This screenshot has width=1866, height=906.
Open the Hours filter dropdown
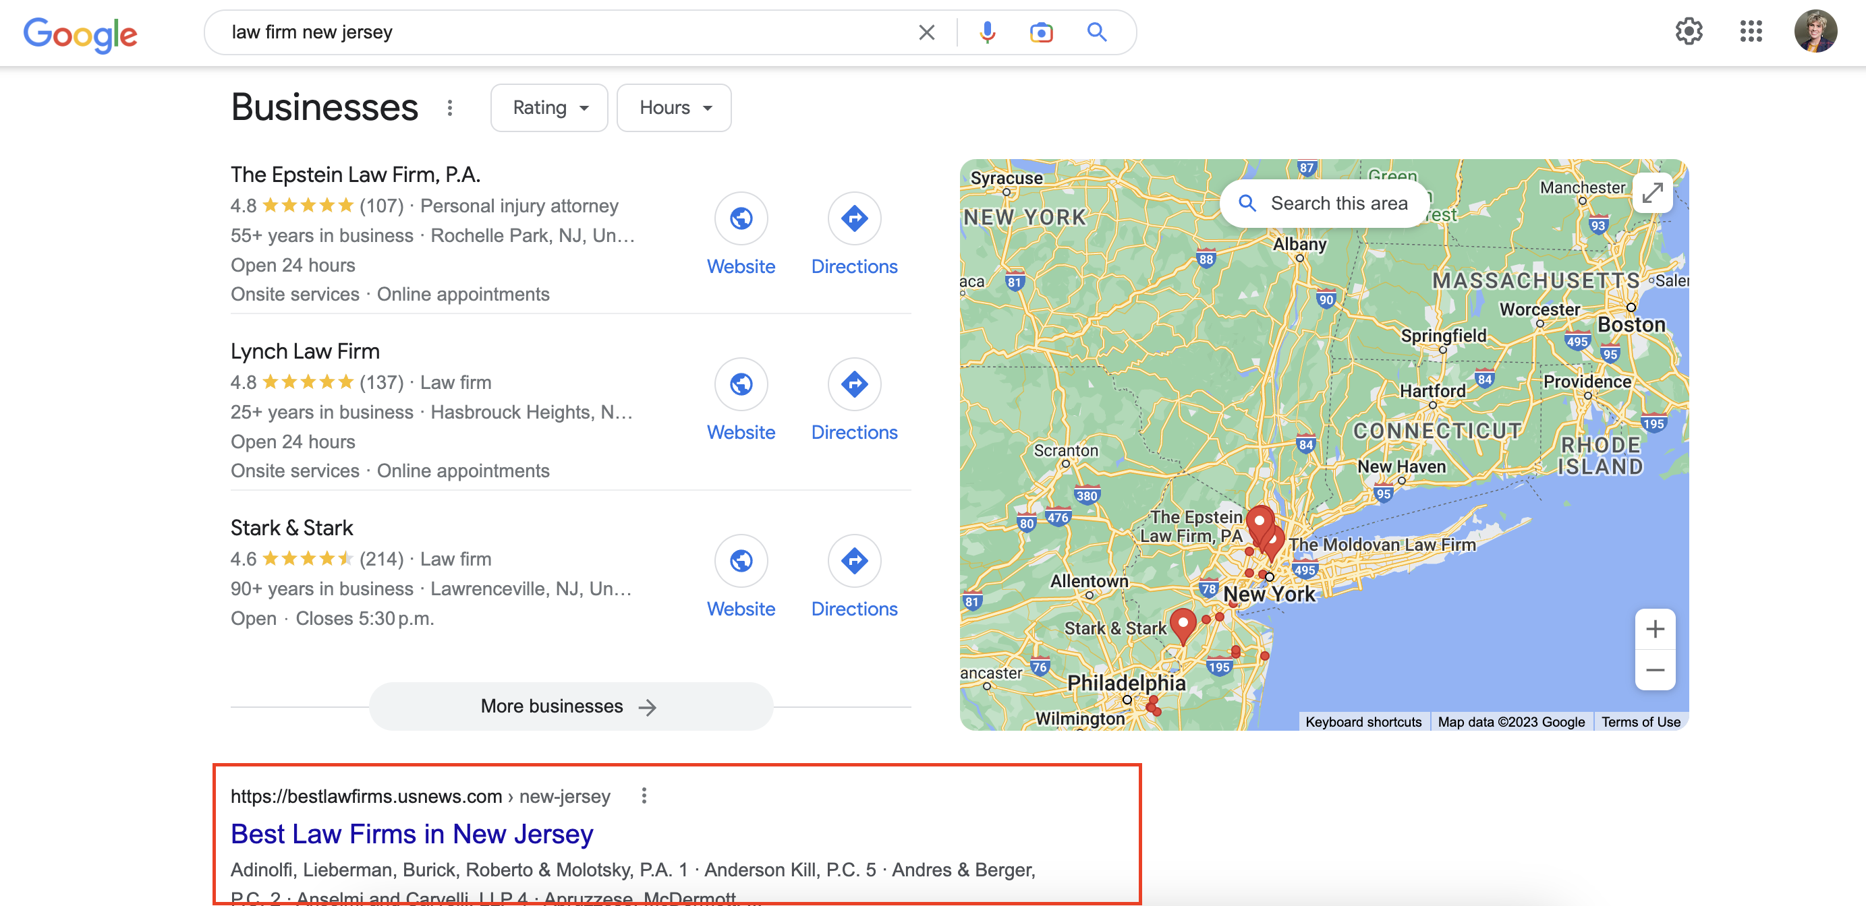point(673,107)
